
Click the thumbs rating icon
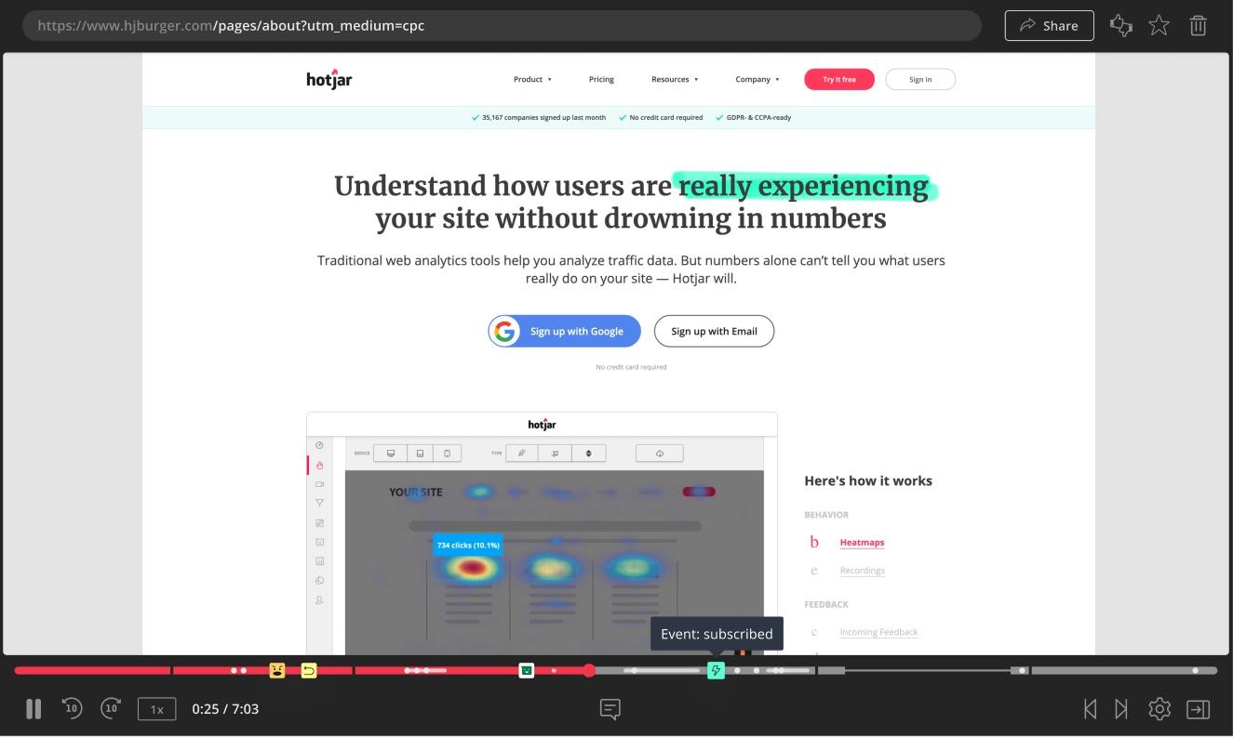coord(1121,26)
